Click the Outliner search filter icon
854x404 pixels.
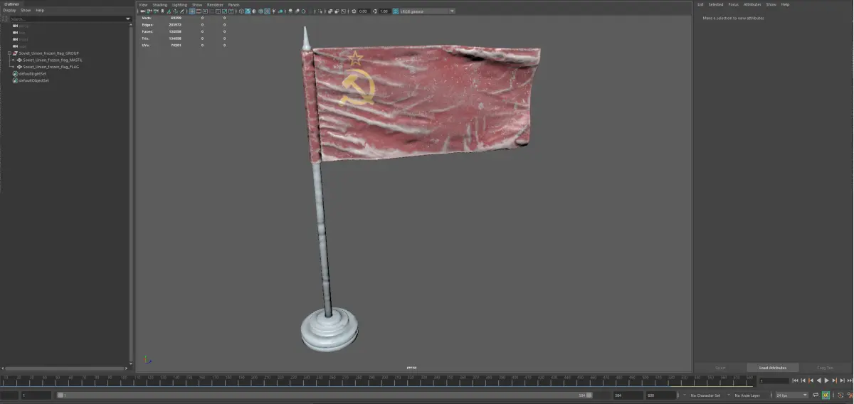(x=4, y=18)
